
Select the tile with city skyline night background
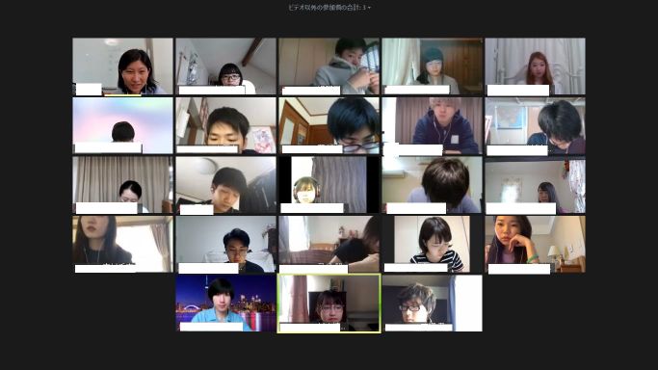225,304
